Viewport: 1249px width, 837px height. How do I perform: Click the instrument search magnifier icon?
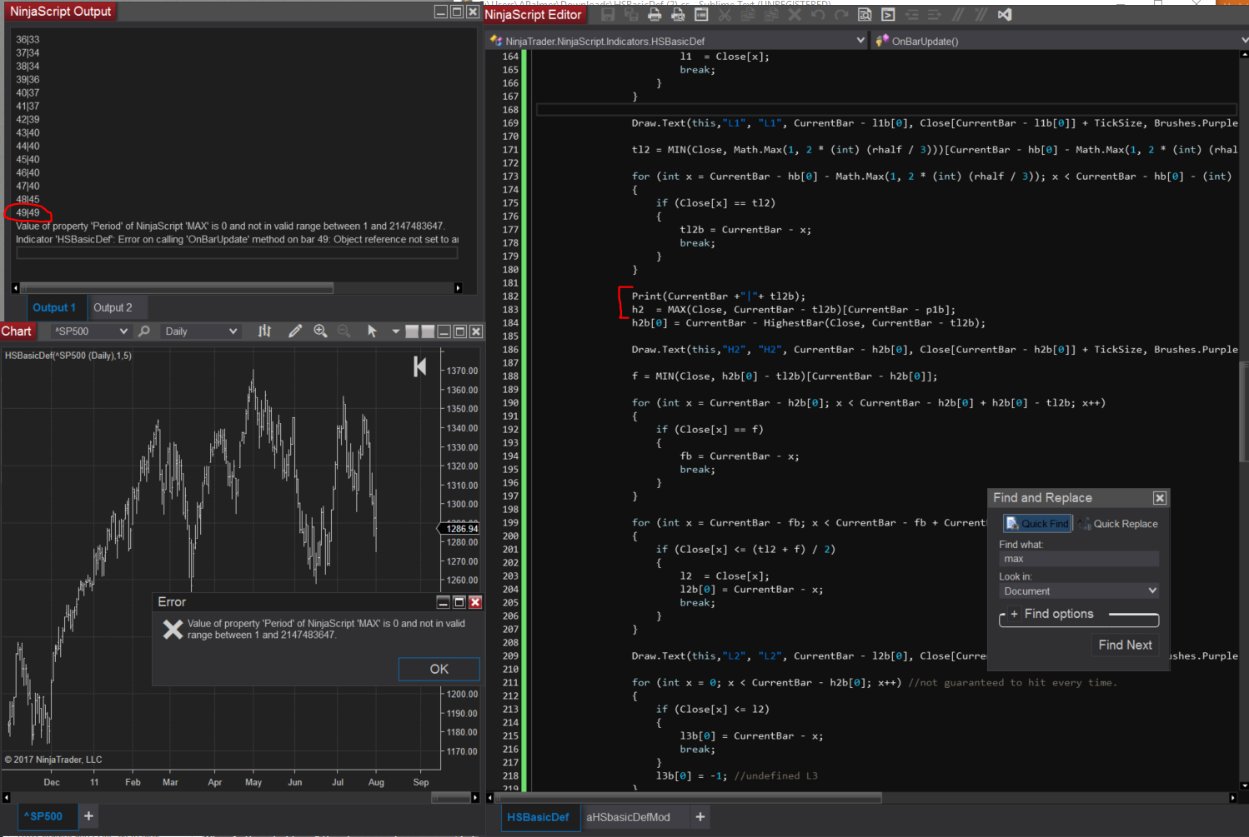[x=144, y=331]
